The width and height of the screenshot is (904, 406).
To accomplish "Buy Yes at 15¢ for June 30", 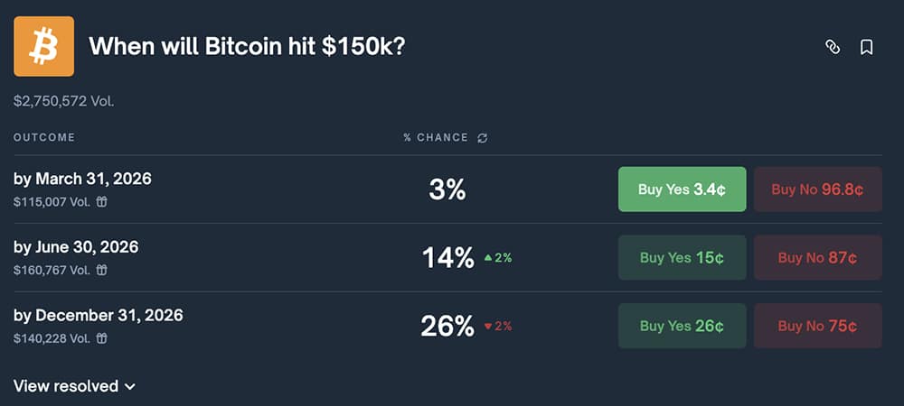I will tap(682, 258).
